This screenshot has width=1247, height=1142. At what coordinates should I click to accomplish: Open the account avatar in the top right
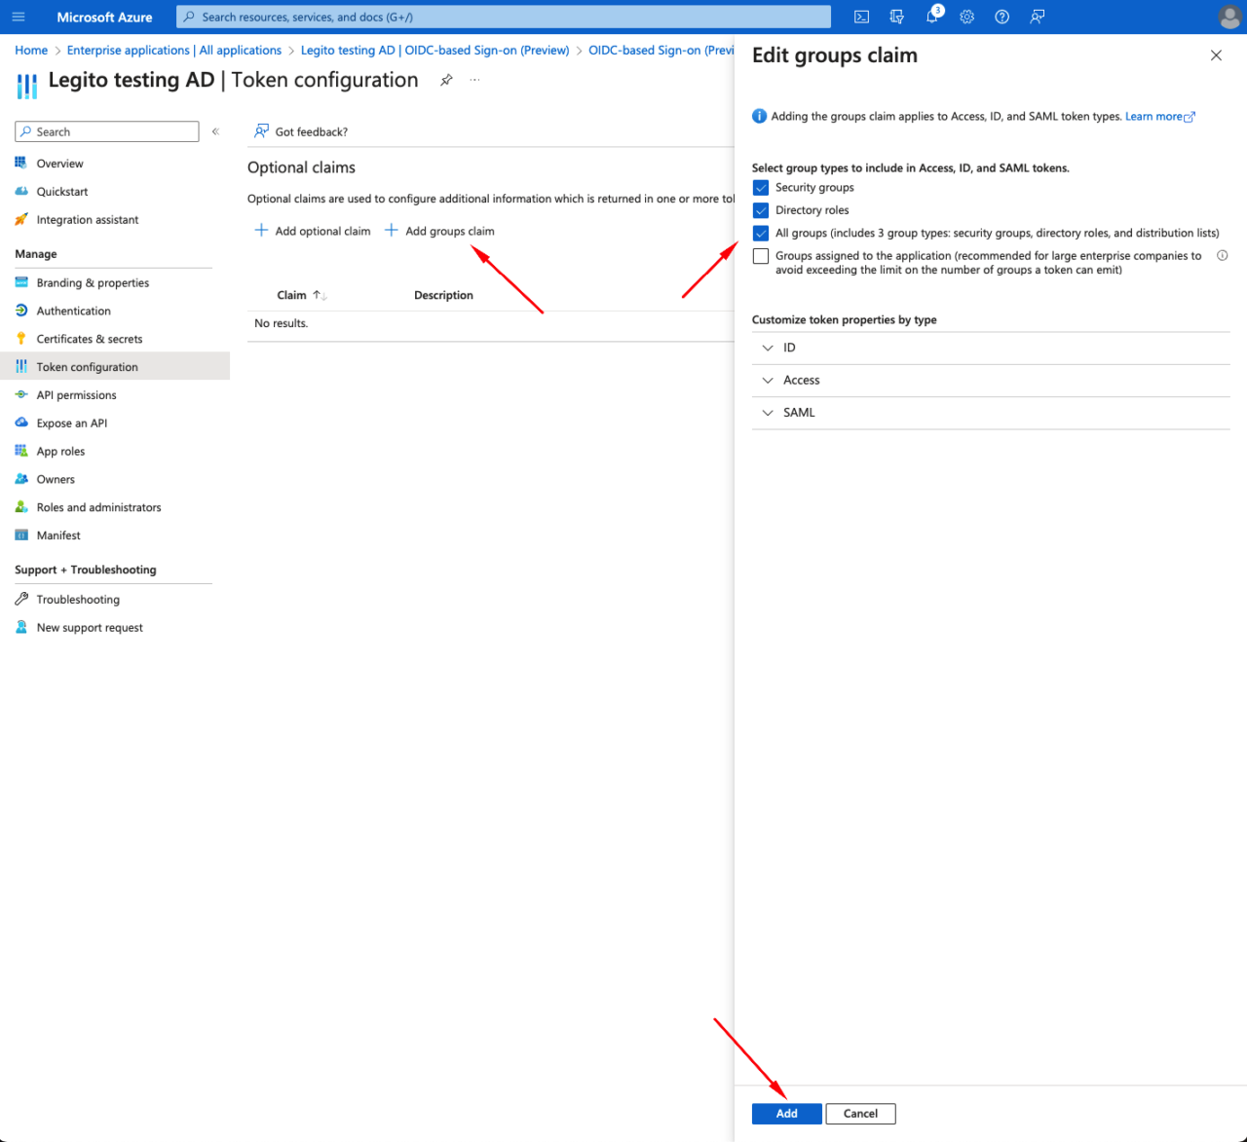coord(1229,17)
